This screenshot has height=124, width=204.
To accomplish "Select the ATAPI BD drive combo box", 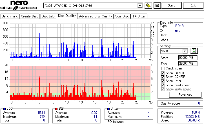I will 93,6.
